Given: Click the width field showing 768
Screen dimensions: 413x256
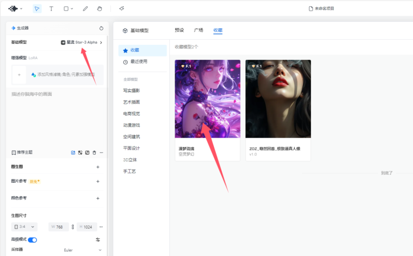Looking at the screenshot, I should click(58, 227).
